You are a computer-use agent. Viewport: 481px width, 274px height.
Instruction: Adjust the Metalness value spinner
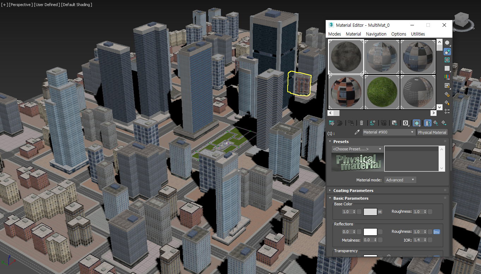click(x=375, y=240)
